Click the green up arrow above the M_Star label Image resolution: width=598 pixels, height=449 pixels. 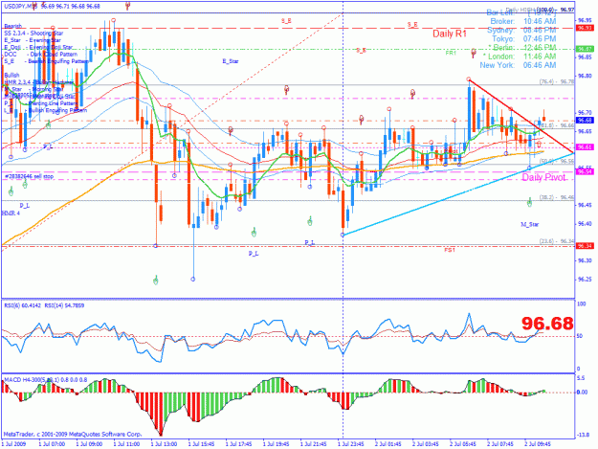pos(529,202)
